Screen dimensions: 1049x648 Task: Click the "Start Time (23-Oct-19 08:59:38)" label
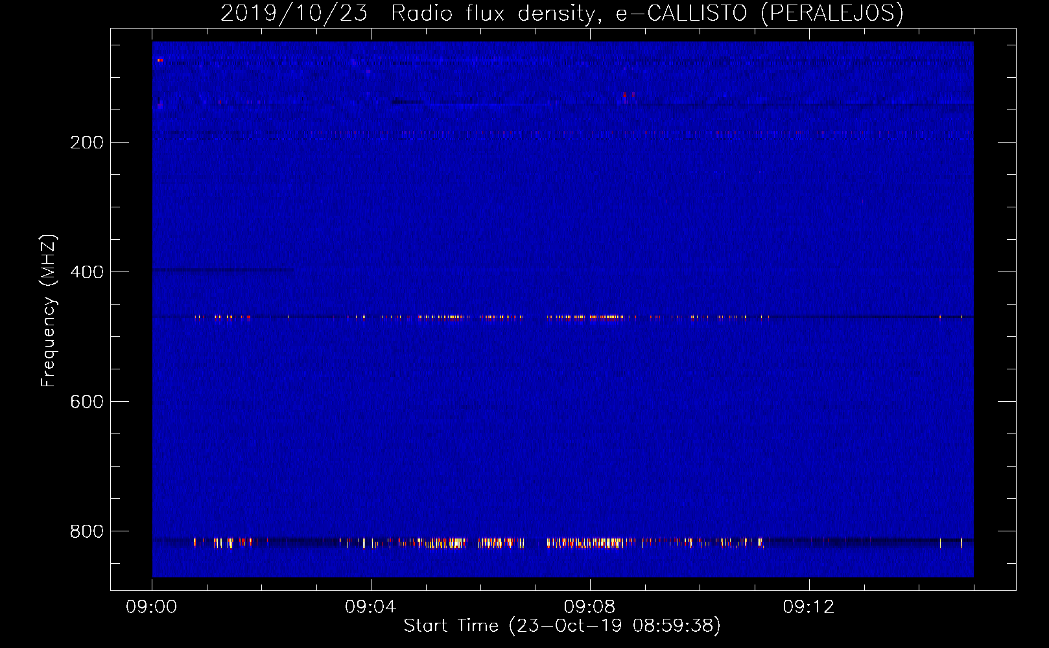(x=562, y=626)
